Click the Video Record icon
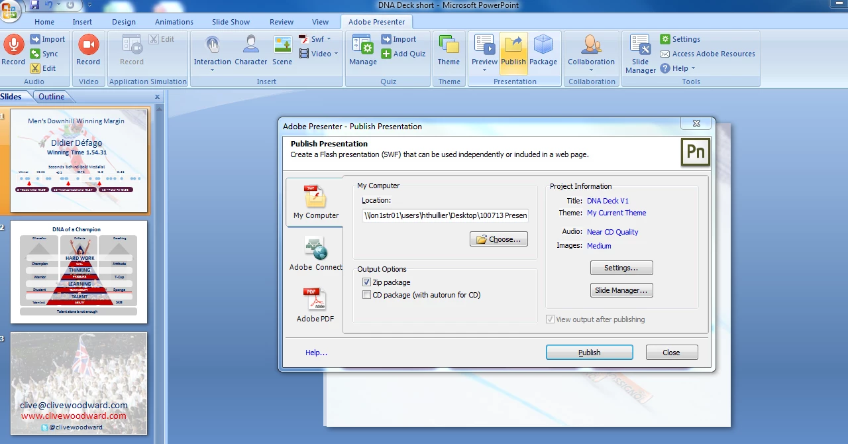Image resolution: width=848 pixels, height=444 pixels. coord(88,44)
